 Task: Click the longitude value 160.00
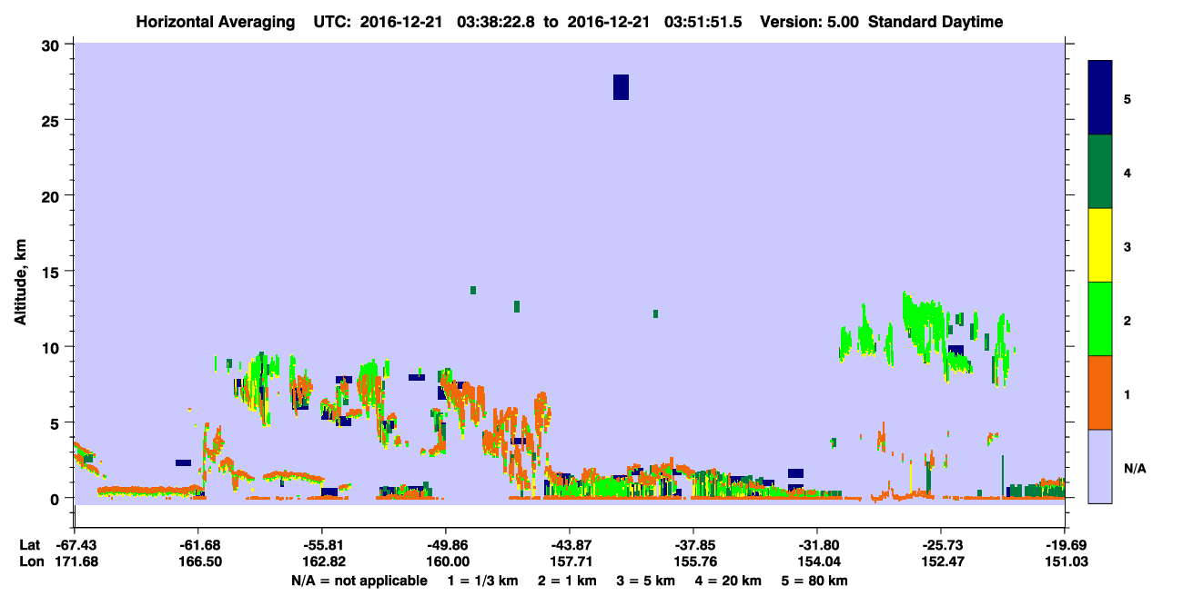click(446, 562)
